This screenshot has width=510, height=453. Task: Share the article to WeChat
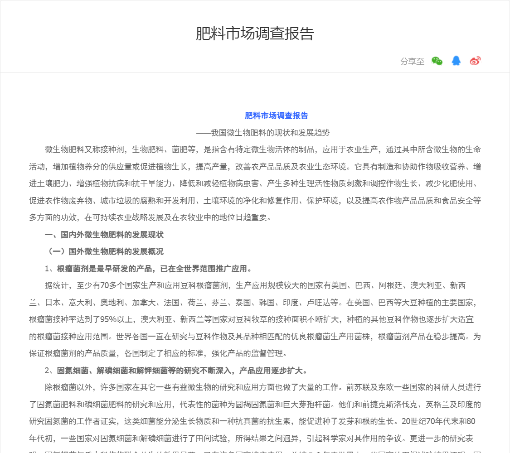[x=437, y=61]
